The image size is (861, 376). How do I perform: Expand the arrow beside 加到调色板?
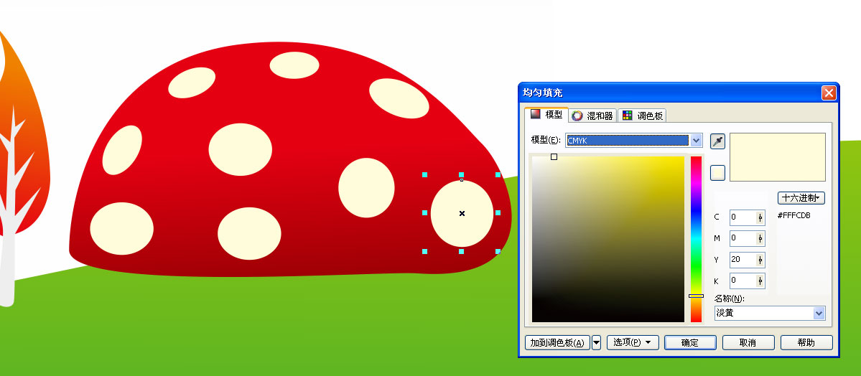click(x=596, y=342)
